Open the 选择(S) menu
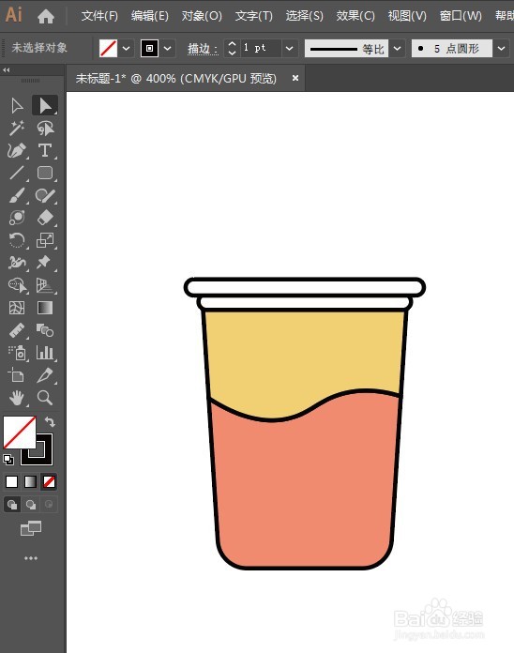514x653 pixels. click(304, 16)
